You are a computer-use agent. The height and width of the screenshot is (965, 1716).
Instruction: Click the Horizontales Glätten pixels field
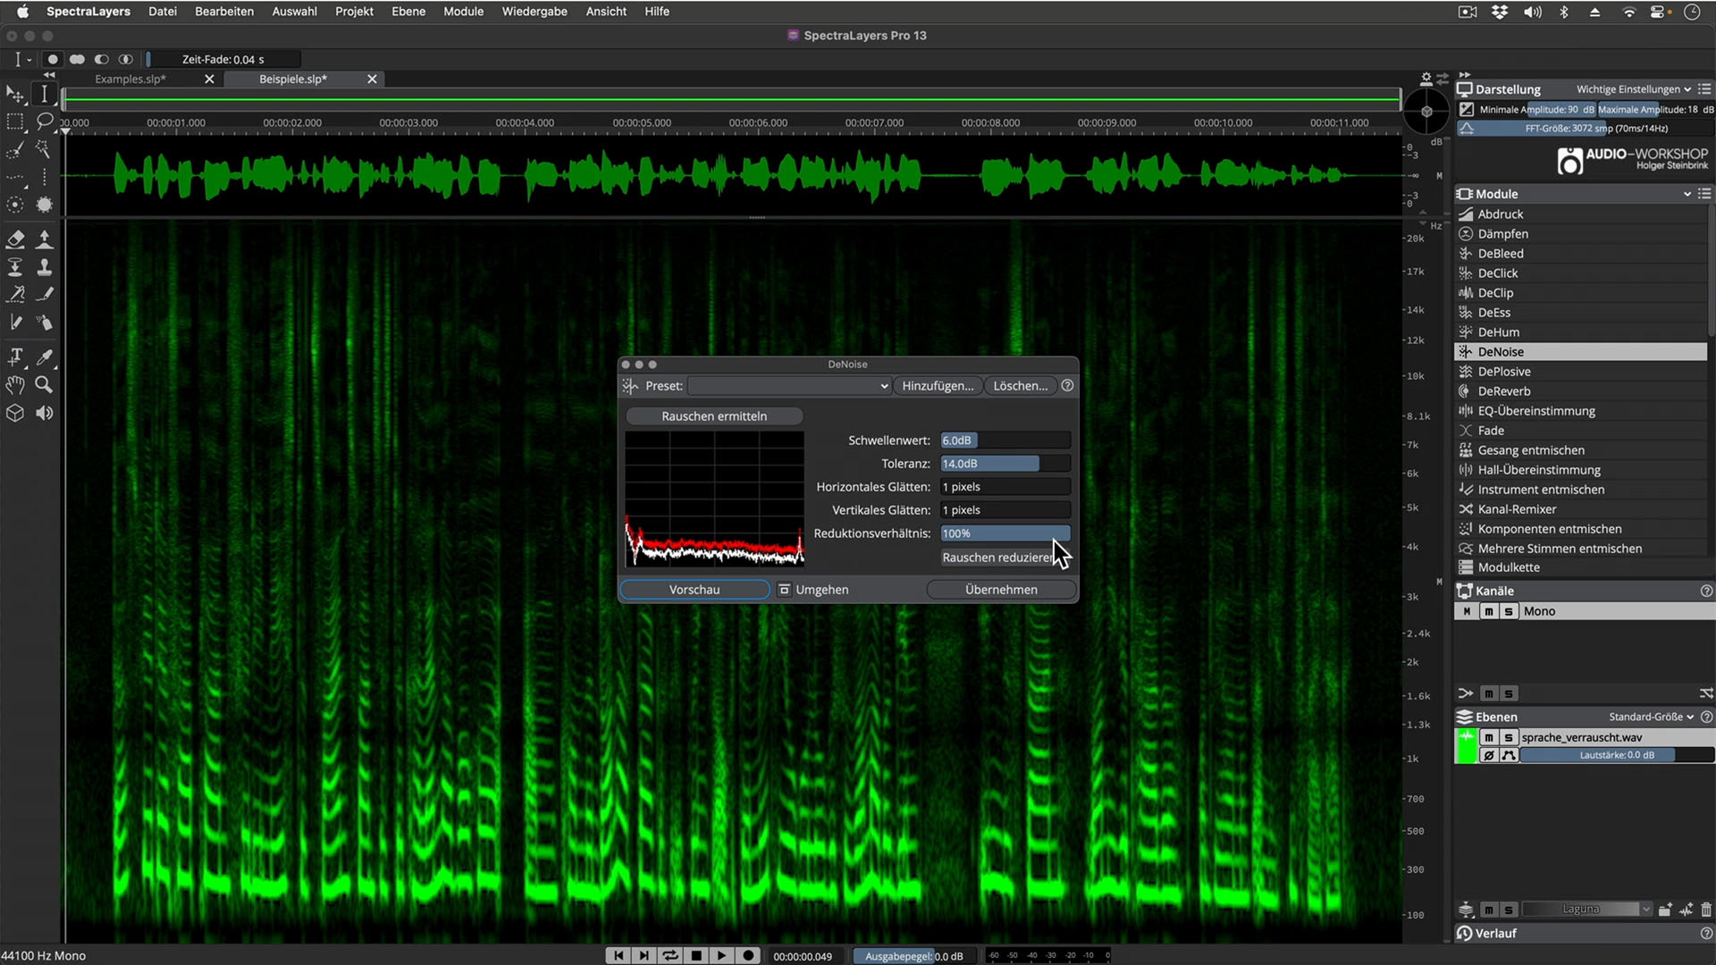tap(1005, 487)
